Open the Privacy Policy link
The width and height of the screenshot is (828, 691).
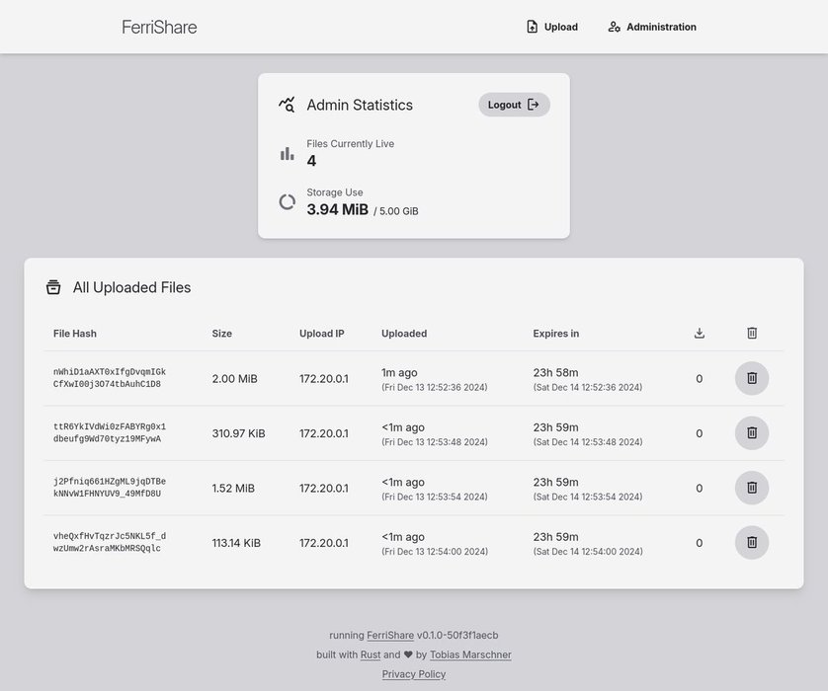click(414, 674)
